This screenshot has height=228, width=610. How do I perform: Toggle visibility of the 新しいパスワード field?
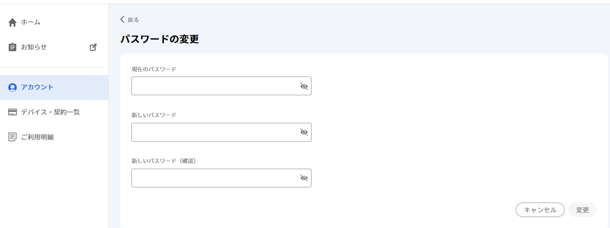click(304, 132)
